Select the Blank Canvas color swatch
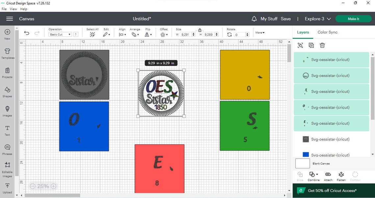Screen dimensions: 375x198 pos(303,163)
